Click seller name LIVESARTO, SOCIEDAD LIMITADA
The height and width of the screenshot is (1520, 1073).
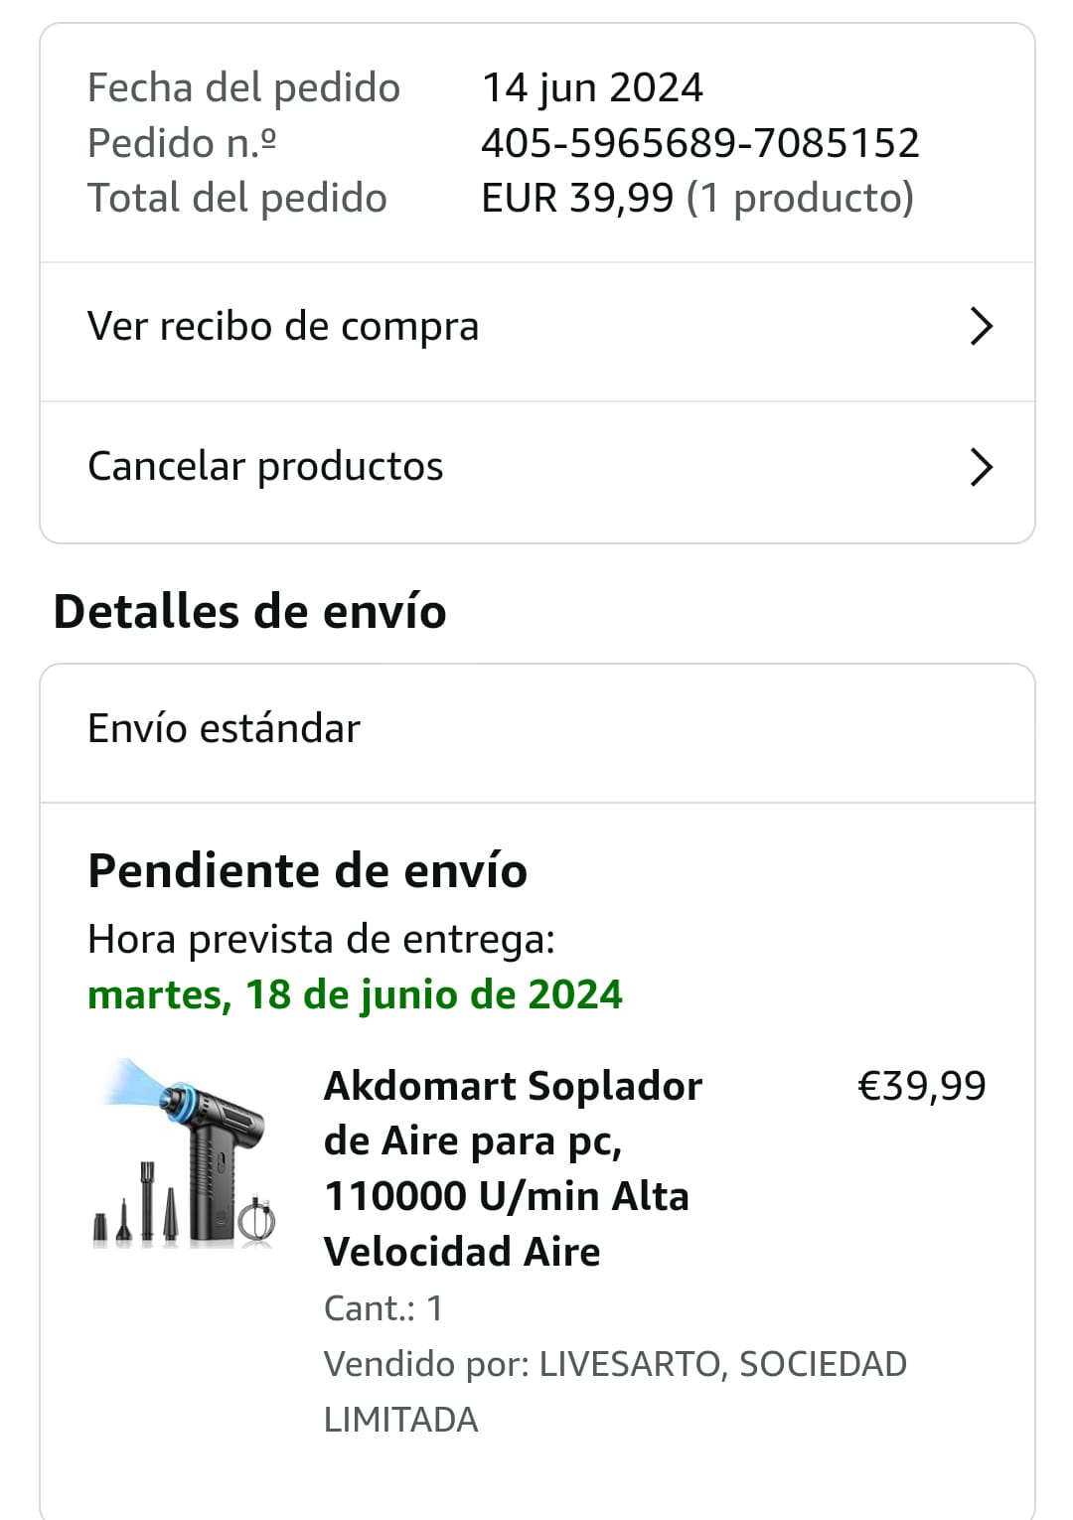pos(615,1391)
